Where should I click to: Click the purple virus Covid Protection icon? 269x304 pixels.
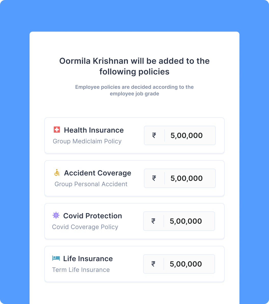tap(56, 216)
